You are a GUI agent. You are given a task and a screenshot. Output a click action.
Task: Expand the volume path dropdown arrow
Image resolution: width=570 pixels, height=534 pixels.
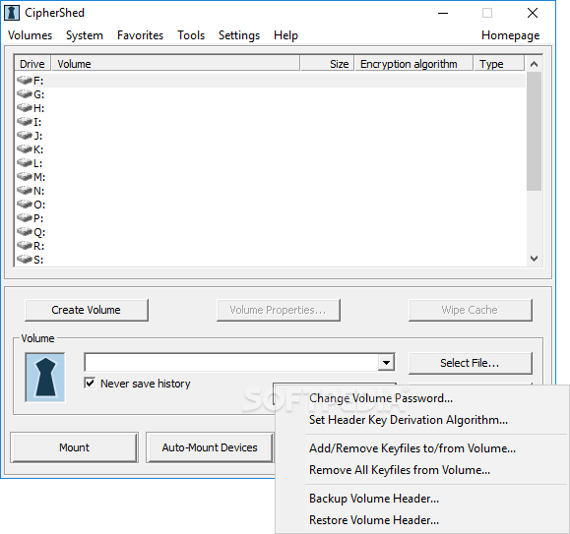(x=386, y=362)
